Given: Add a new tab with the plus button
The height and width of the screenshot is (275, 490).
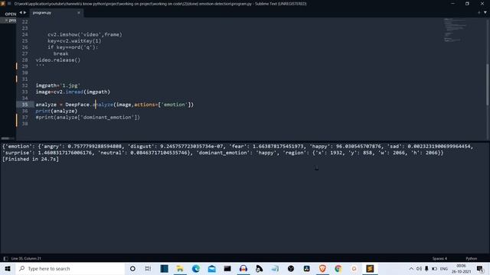Looking at the screenshot, I should (479, 13).
